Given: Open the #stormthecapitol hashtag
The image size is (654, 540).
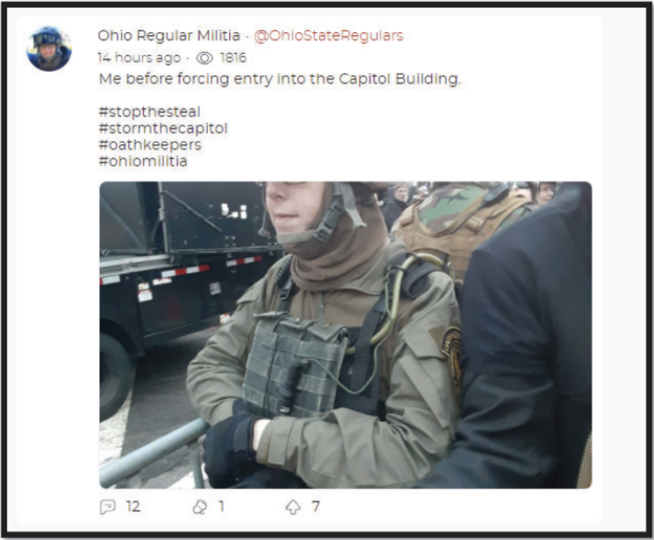Looking at the screenshot, I should [x=163, y=128].
